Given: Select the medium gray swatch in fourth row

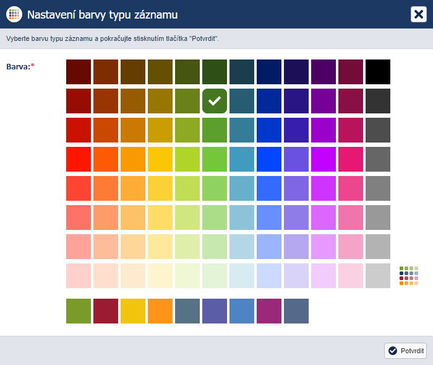Looking at the screenshot, I should click(378, 159).
